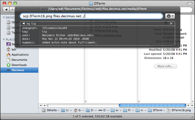Go to previous DTerm result arrow
The image size is (195, 120).
point(23,23)
